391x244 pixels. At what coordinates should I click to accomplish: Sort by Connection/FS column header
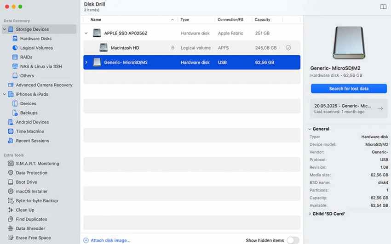[x=230, y=20]
